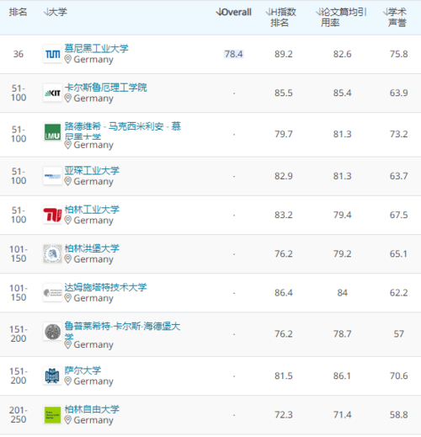Click the Freie Universität Berlin green logo
421x437 pixels.
pyautogui.click(x=52, y=414)
